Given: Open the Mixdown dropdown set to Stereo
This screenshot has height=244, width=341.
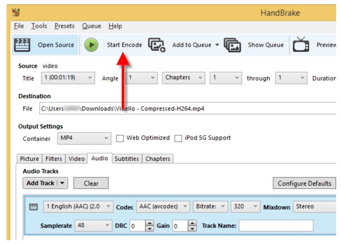Looking at the screenshot, I should (314, 206).
